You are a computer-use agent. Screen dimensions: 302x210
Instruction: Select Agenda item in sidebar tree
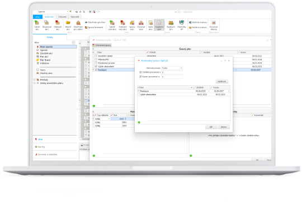point(44,50)
